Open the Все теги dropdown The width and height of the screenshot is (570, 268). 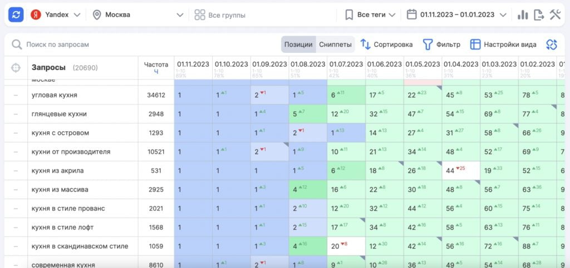coord(370,14)
